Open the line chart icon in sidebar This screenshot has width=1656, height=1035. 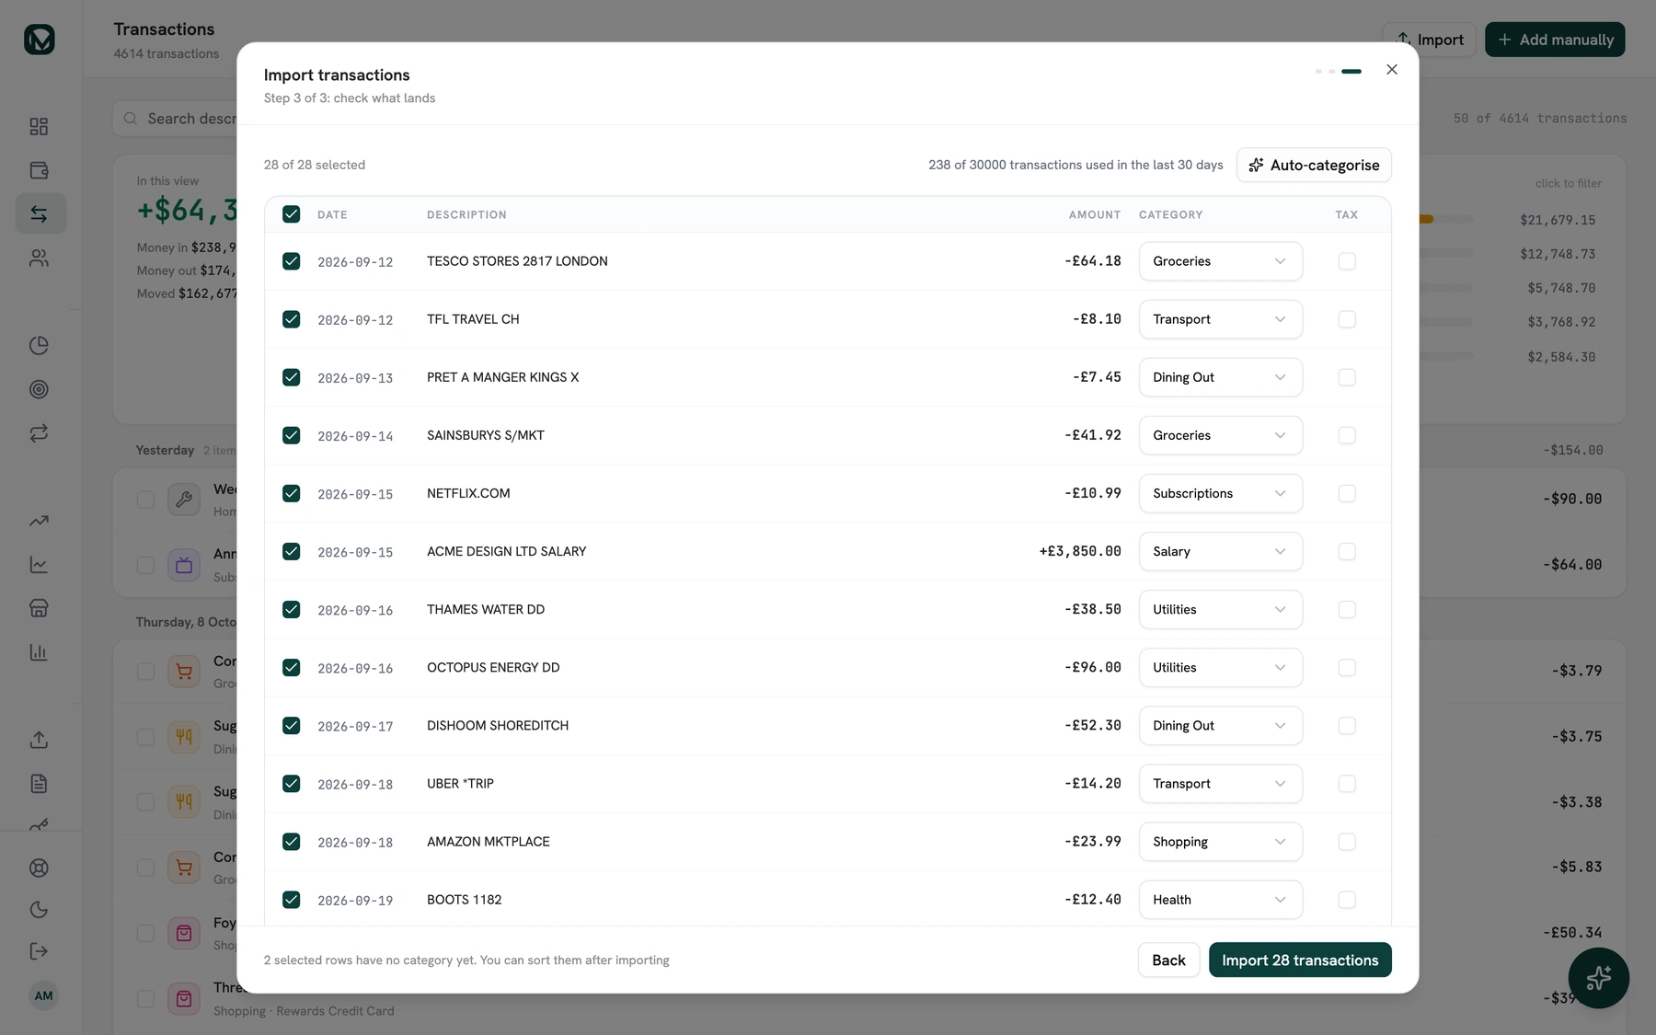[x=39, y=565]
